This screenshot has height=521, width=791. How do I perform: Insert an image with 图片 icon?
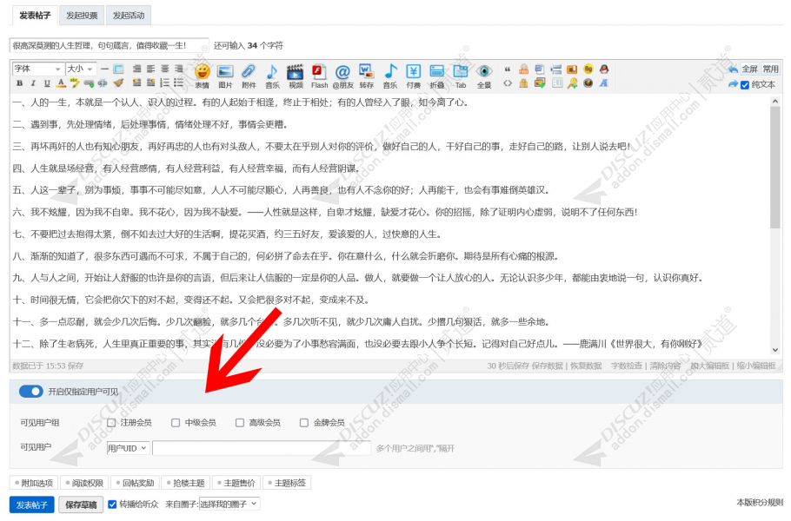click(x=225, y=76)
